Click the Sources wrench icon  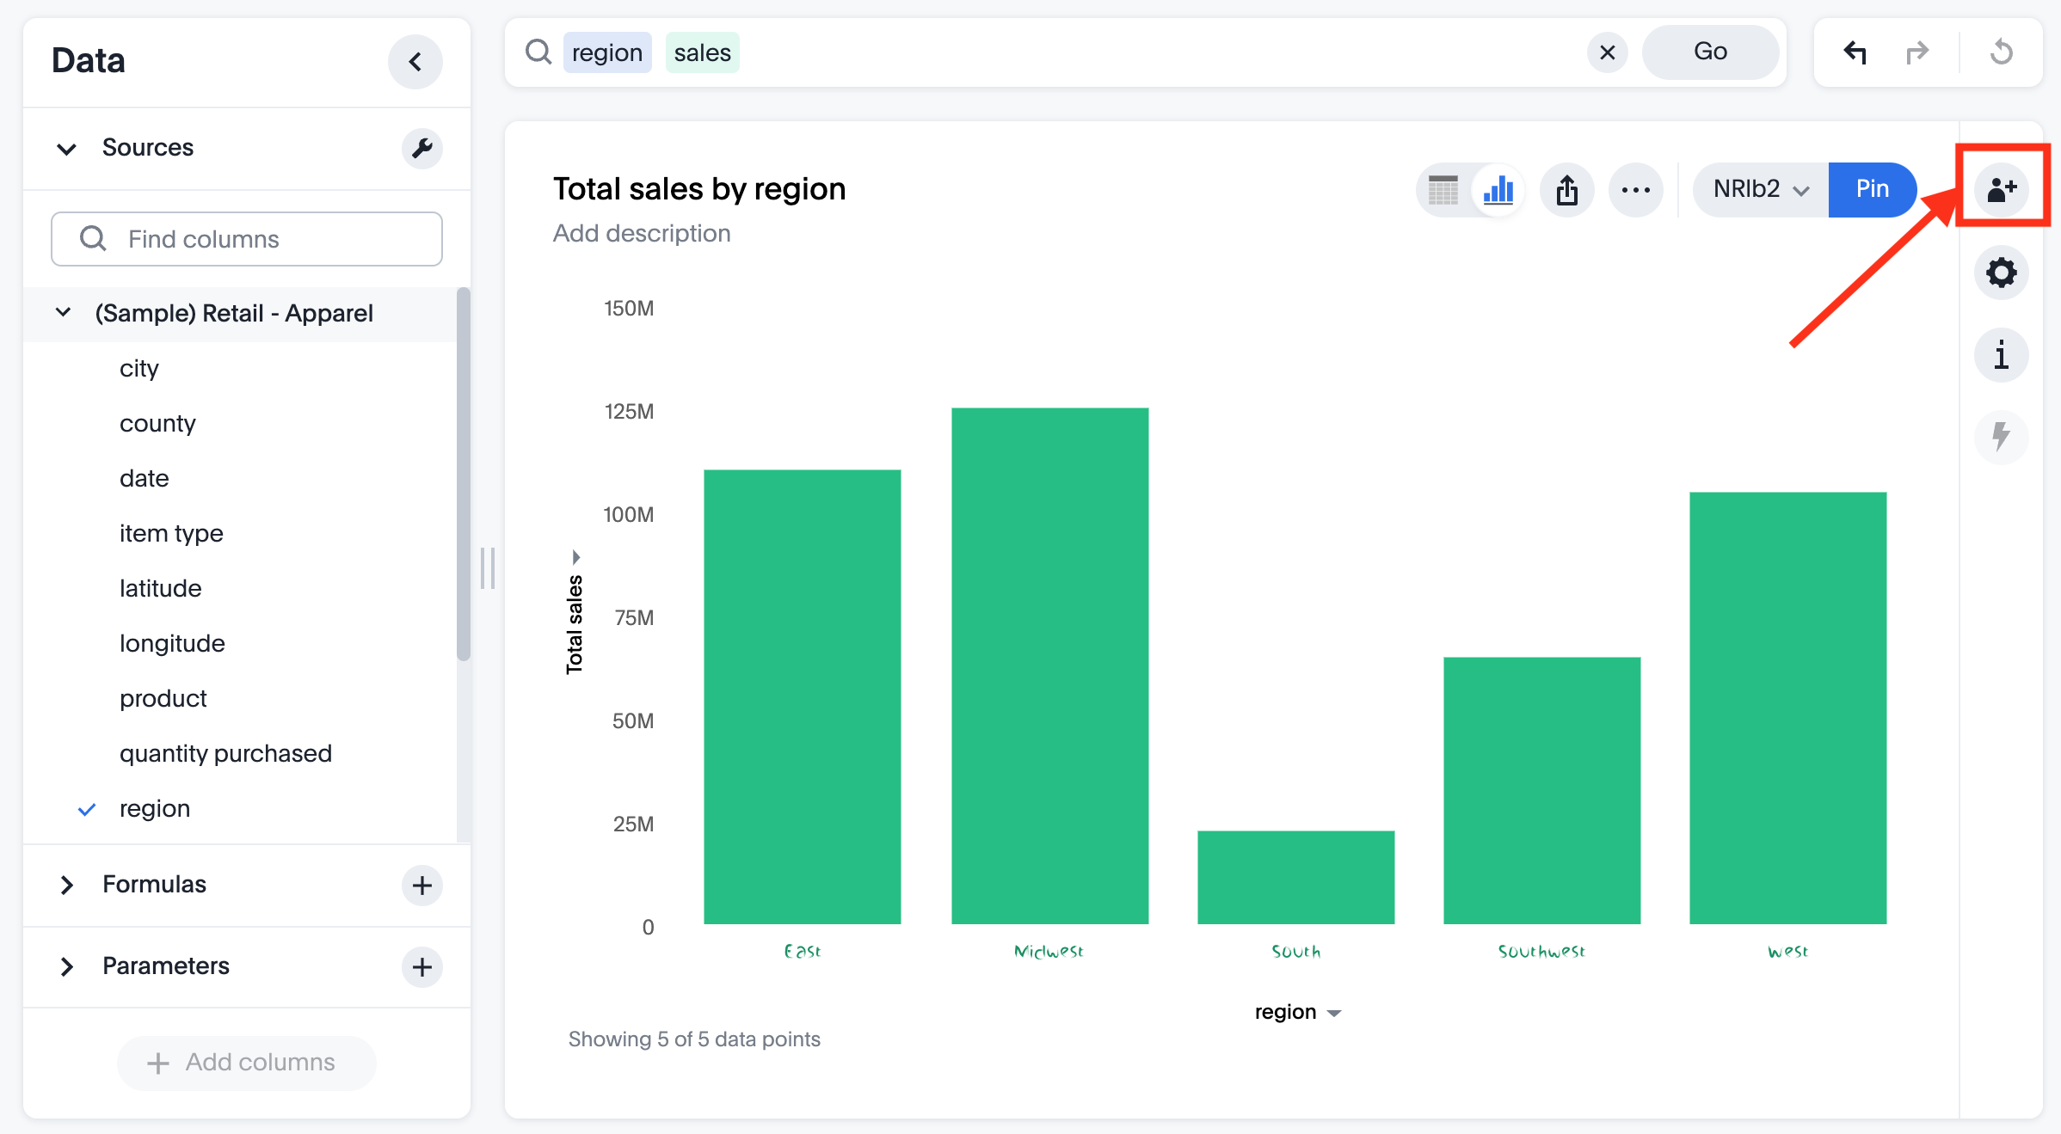pyautogui.click(x=421, y=148)
